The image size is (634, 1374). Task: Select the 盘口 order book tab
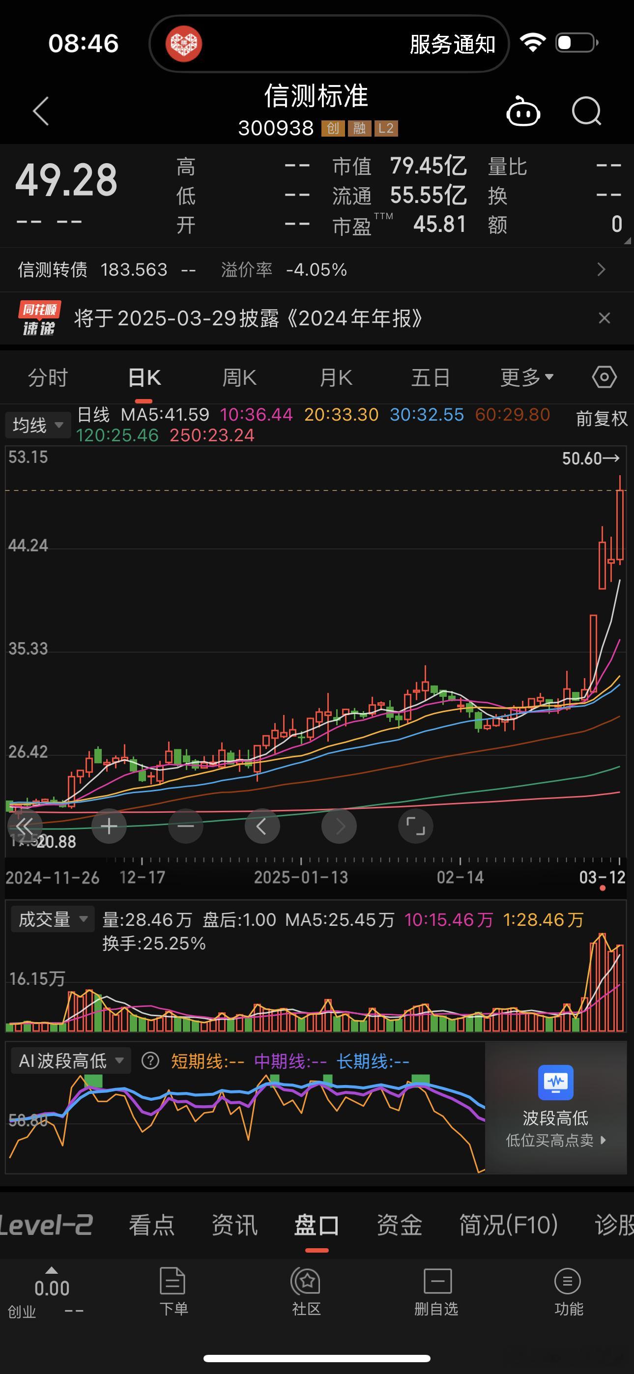click(x=317, y=1225)
